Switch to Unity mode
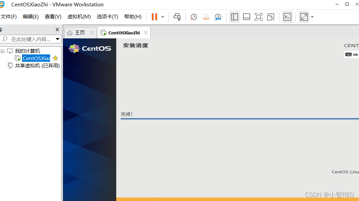This screenshot has width=359, height=201. pos(271,17)
